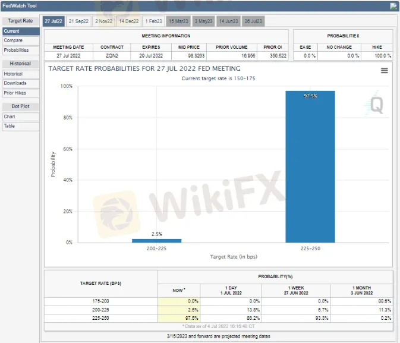Open the 26 Jul23 meeting tab
Viewport: 400px width, 343px height.
[254, 21]
